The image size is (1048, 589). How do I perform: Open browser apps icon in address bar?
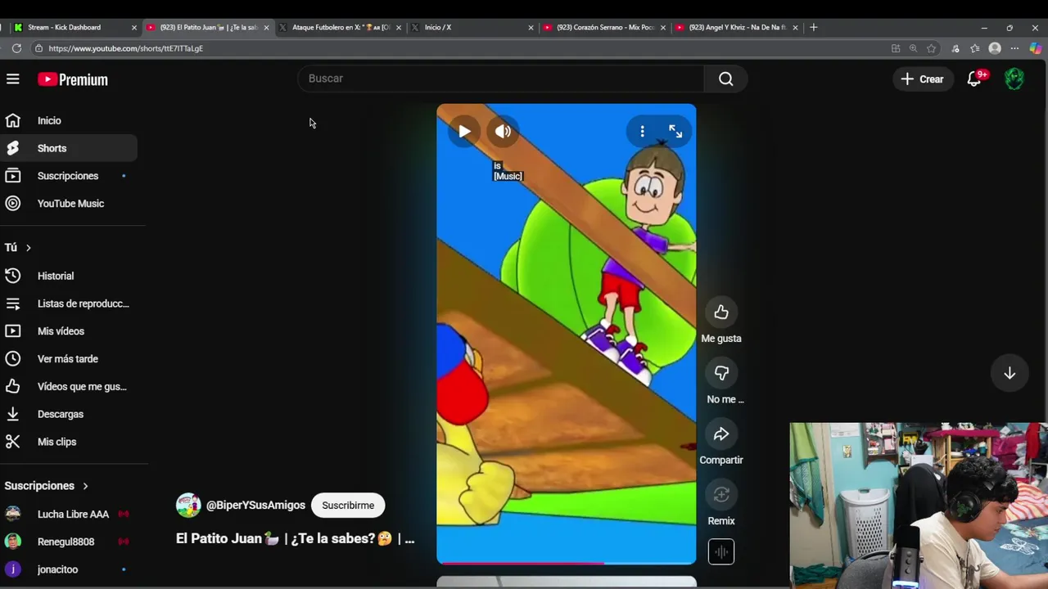[895, 48]
